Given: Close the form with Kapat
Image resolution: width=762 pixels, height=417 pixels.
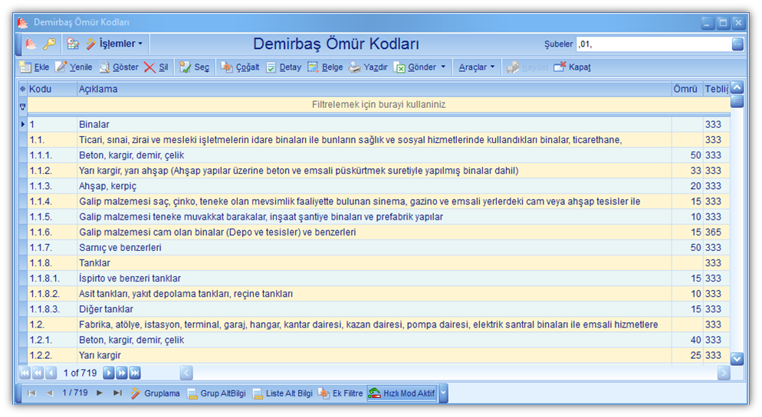Looking at the screenshot, I should (573, 67).
